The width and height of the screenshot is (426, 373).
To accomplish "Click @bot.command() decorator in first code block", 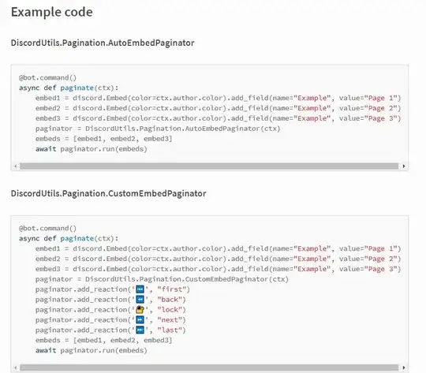I will coord(48,78).
